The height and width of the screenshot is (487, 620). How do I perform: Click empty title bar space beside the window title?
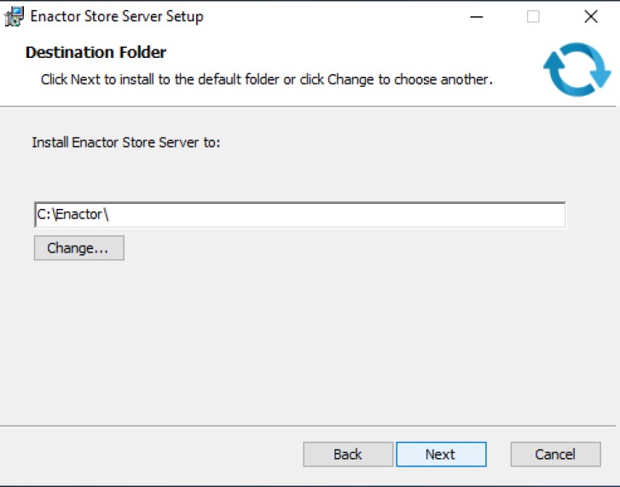pos(341,16)
